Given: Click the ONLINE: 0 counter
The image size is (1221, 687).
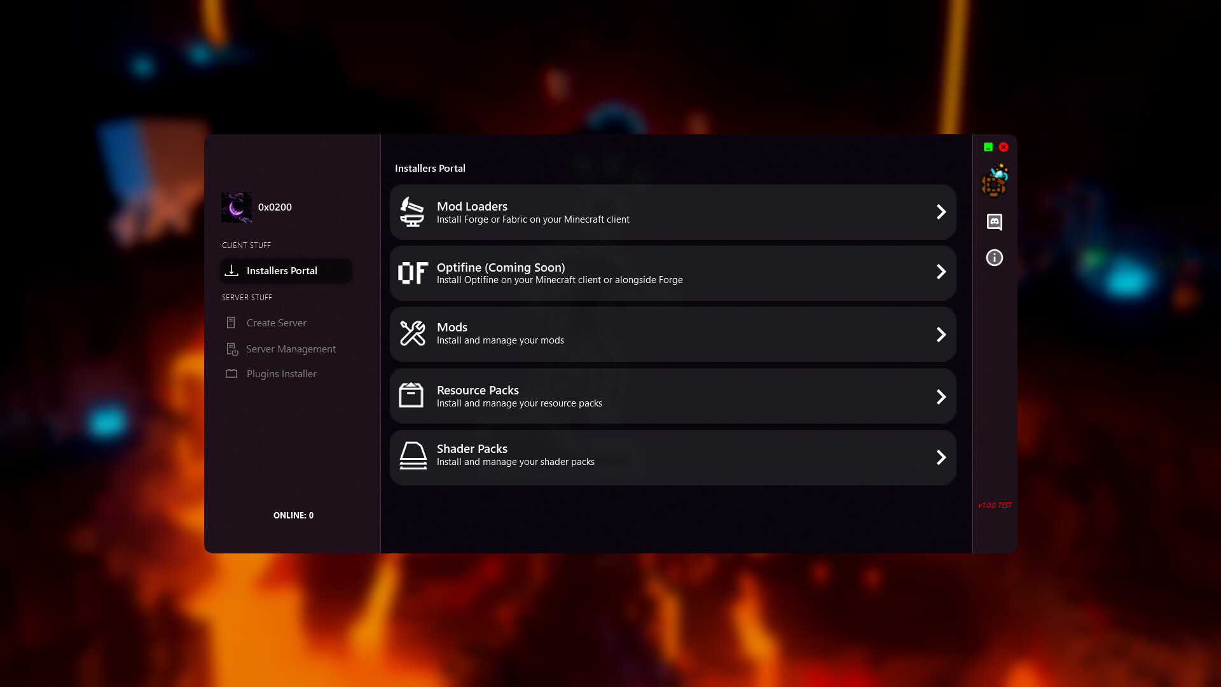Looking at the screenshot, I should point(293,515).
